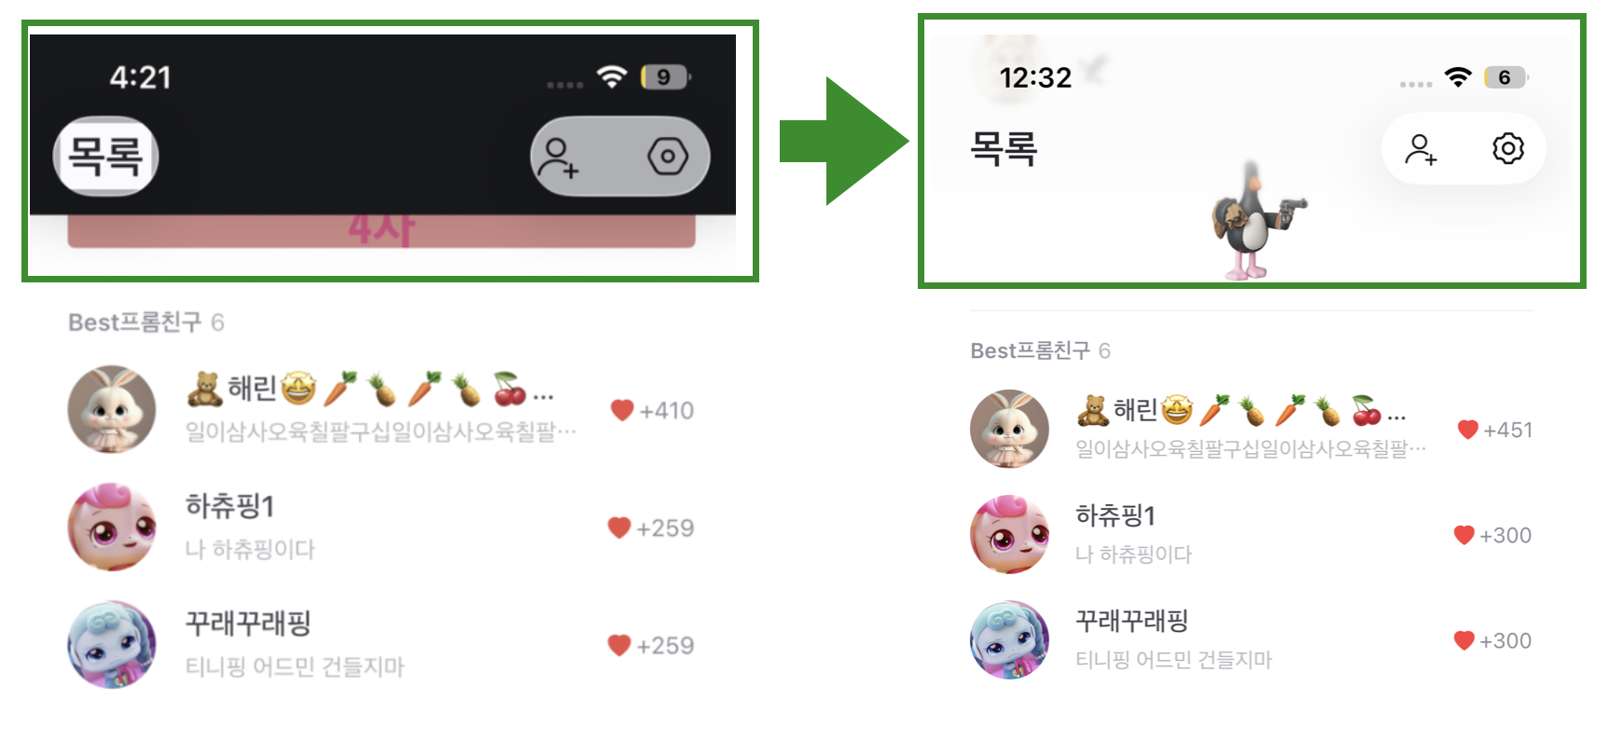Click the Best프롬친구 6 heading on left
The width and height of the screenshot is (1608, 740).
(x=146, y=322)
